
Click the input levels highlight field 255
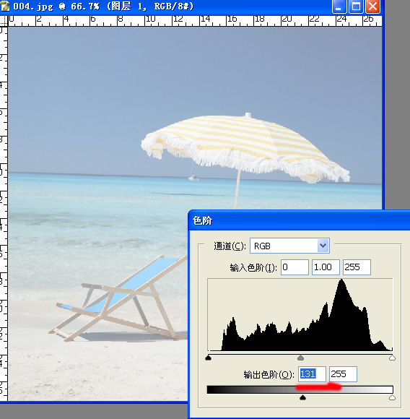(357, 267)
